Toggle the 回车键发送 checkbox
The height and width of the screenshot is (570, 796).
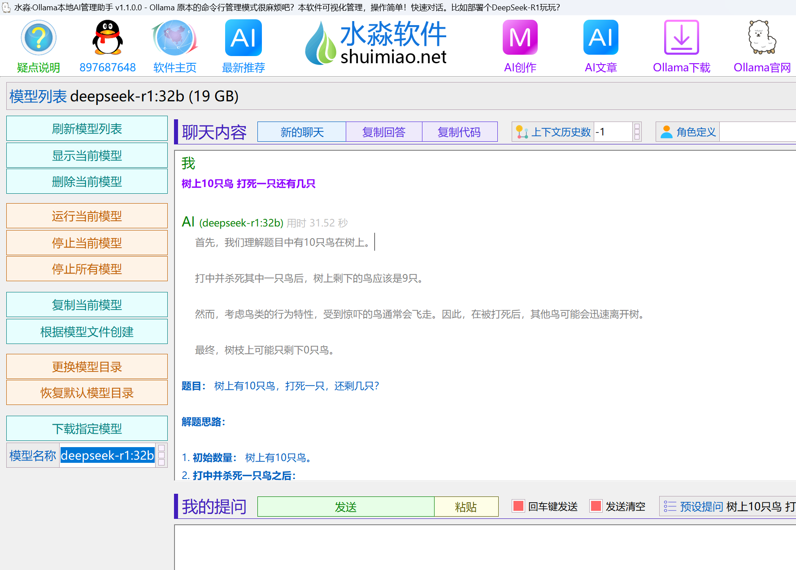coord(518,506)
